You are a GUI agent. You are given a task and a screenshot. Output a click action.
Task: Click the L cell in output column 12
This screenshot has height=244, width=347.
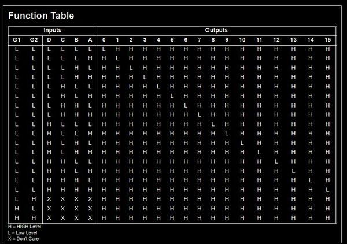pyautogui.click(x=276, y=161)
